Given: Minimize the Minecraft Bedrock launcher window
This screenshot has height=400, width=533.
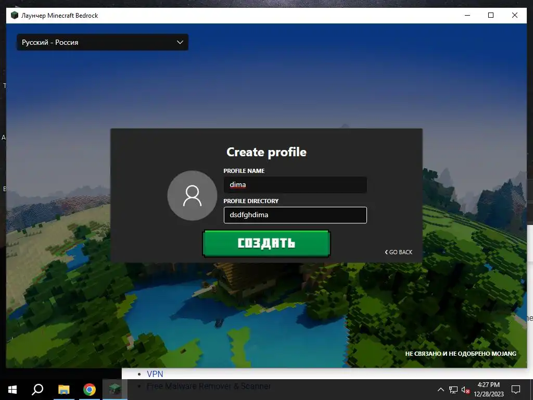Looking at the screenshot, I should [x=467, y=15].
